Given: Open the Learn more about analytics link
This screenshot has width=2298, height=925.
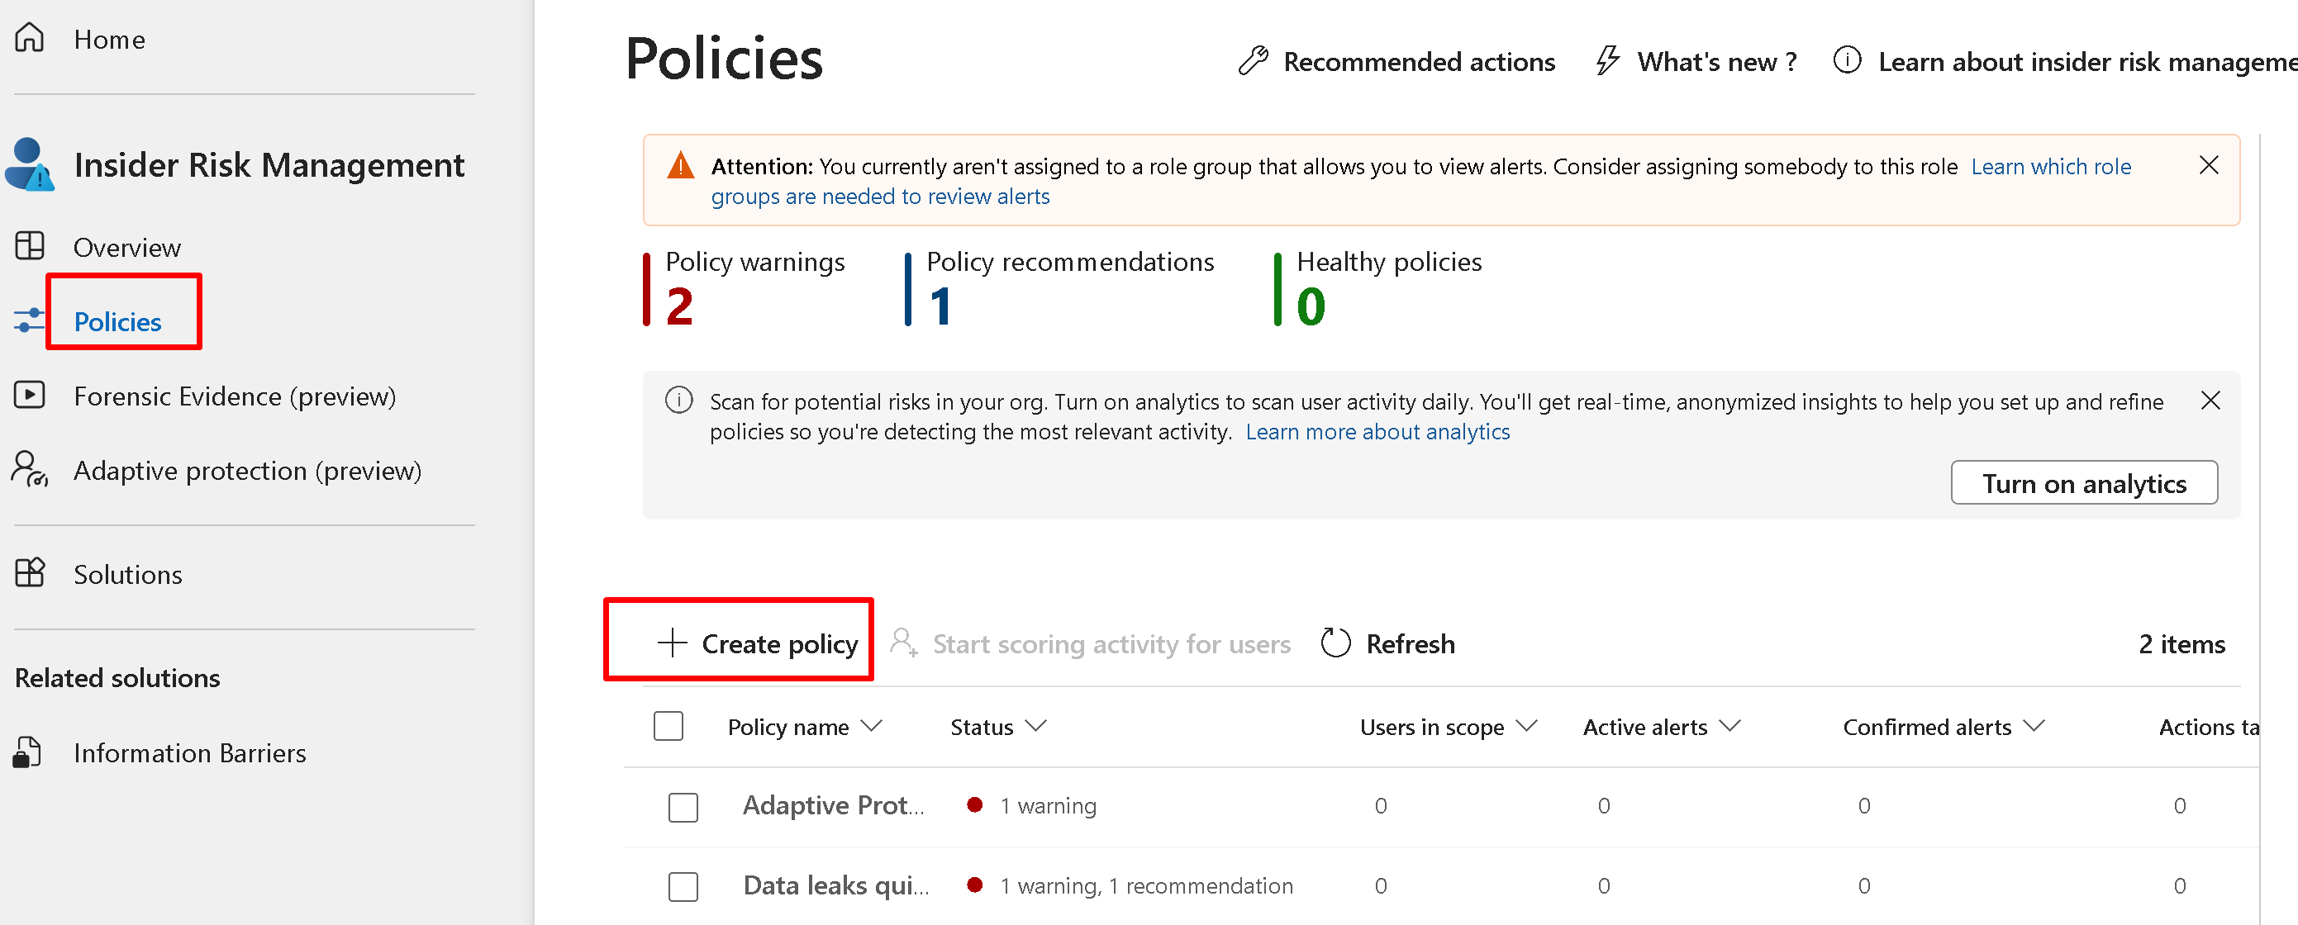Looking at the screenshot, I should click(1377, 432).
